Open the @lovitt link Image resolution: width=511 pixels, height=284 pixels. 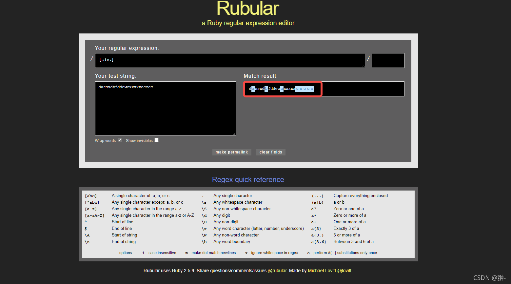pos(344,271)
